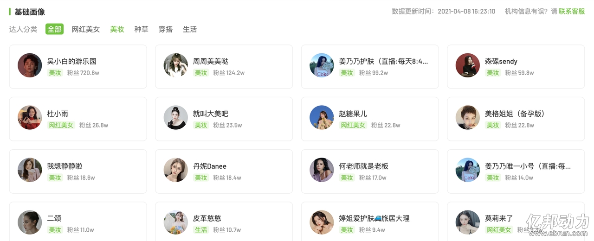Select the 全部 category filter
594x241 pixels.
coord(54,29)
